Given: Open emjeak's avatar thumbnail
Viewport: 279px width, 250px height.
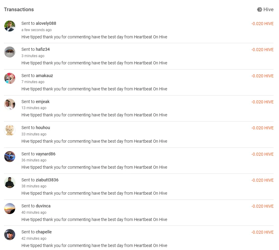Looking at the screenshot, I should 10,104.
